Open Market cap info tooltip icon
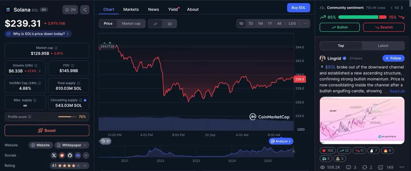Viewport: 411px width, 171px height. pyautogui.click(x=56, y=48)
